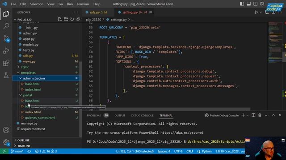Run the Python file with play button
The image size is (286, 160).
tap(256, 12)
